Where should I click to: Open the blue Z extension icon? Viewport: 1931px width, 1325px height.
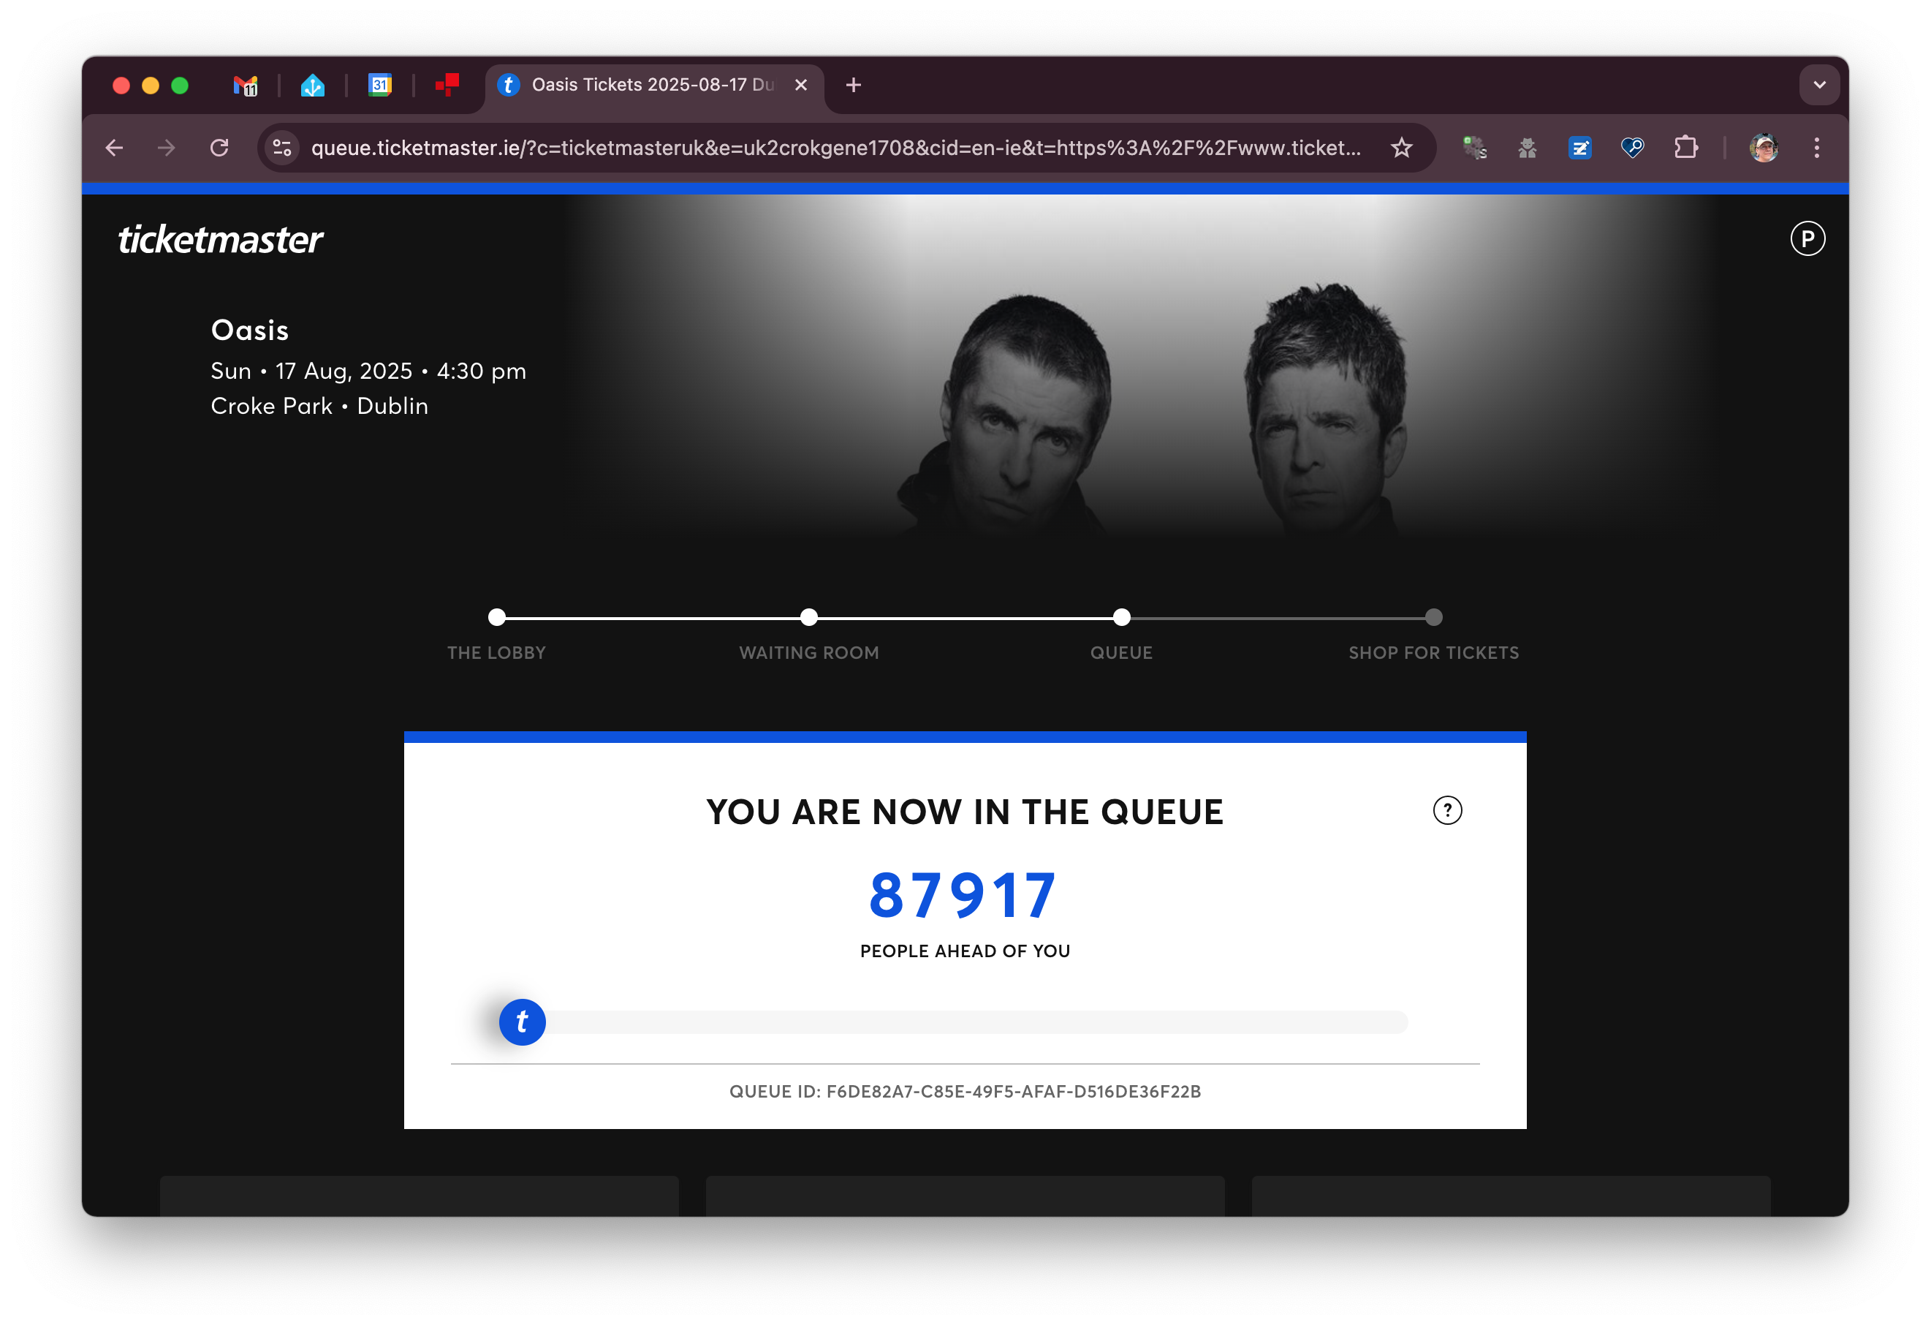(x=1579, y=148)
